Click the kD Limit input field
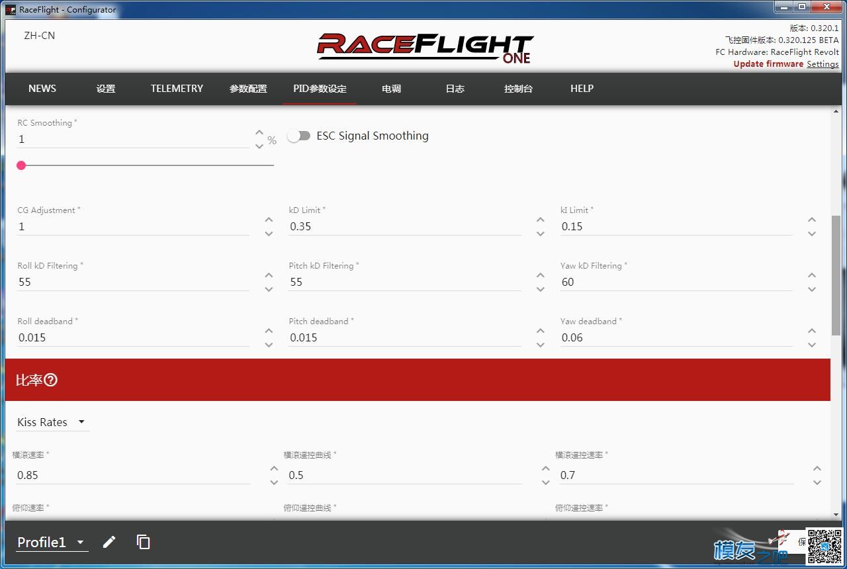 [405, 226]
